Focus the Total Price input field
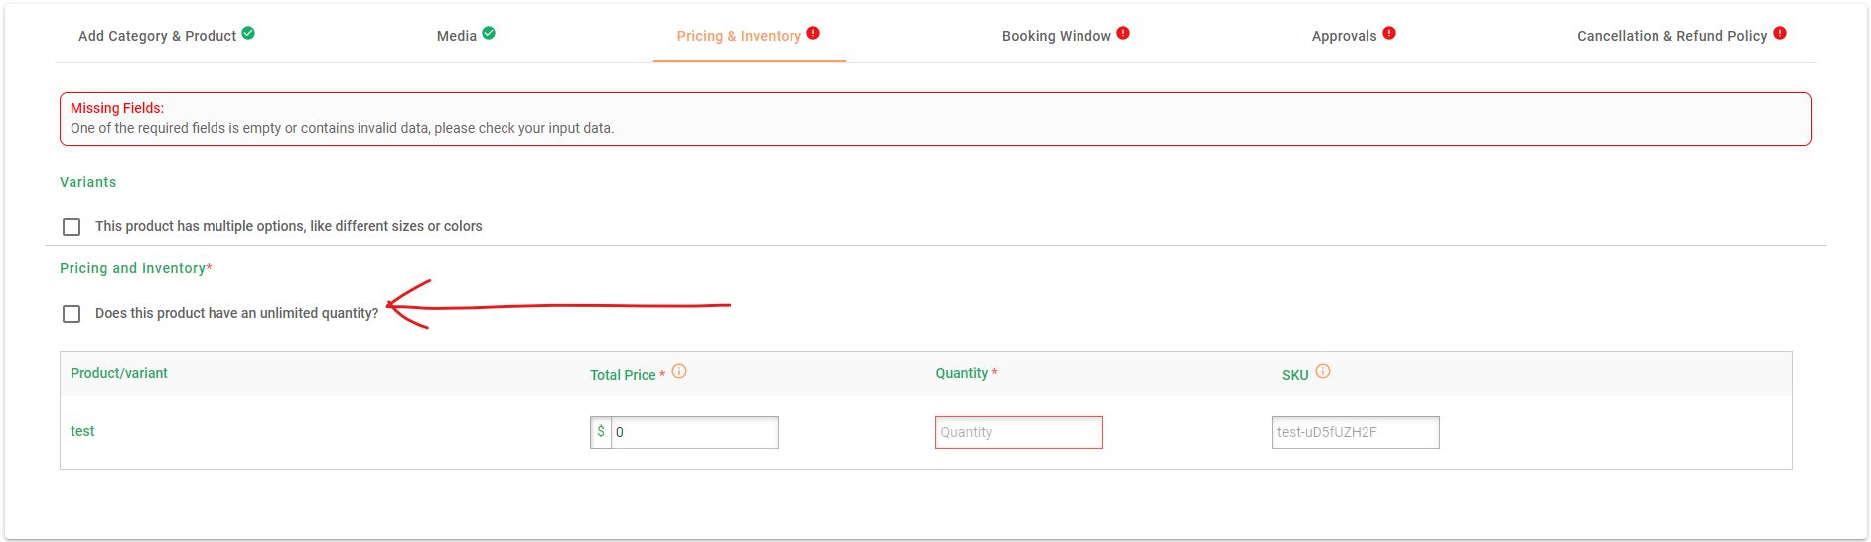The image size is (1871, 542). [694, 432]
